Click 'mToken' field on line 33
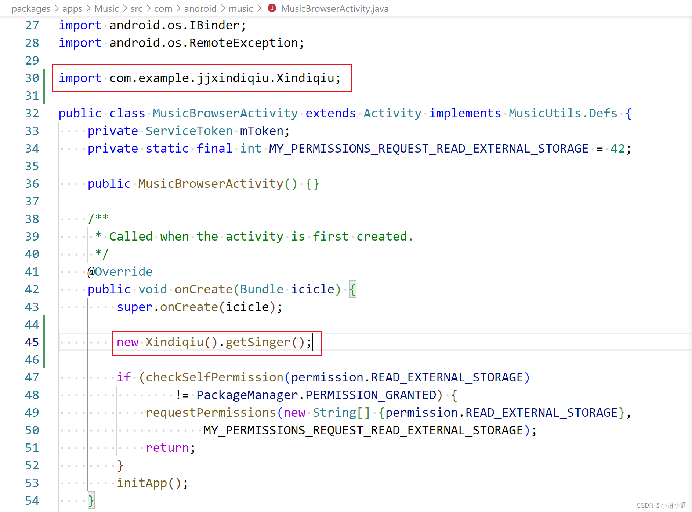Image resolution: width=692 pixels, height=512 pixels. (261, 131)
